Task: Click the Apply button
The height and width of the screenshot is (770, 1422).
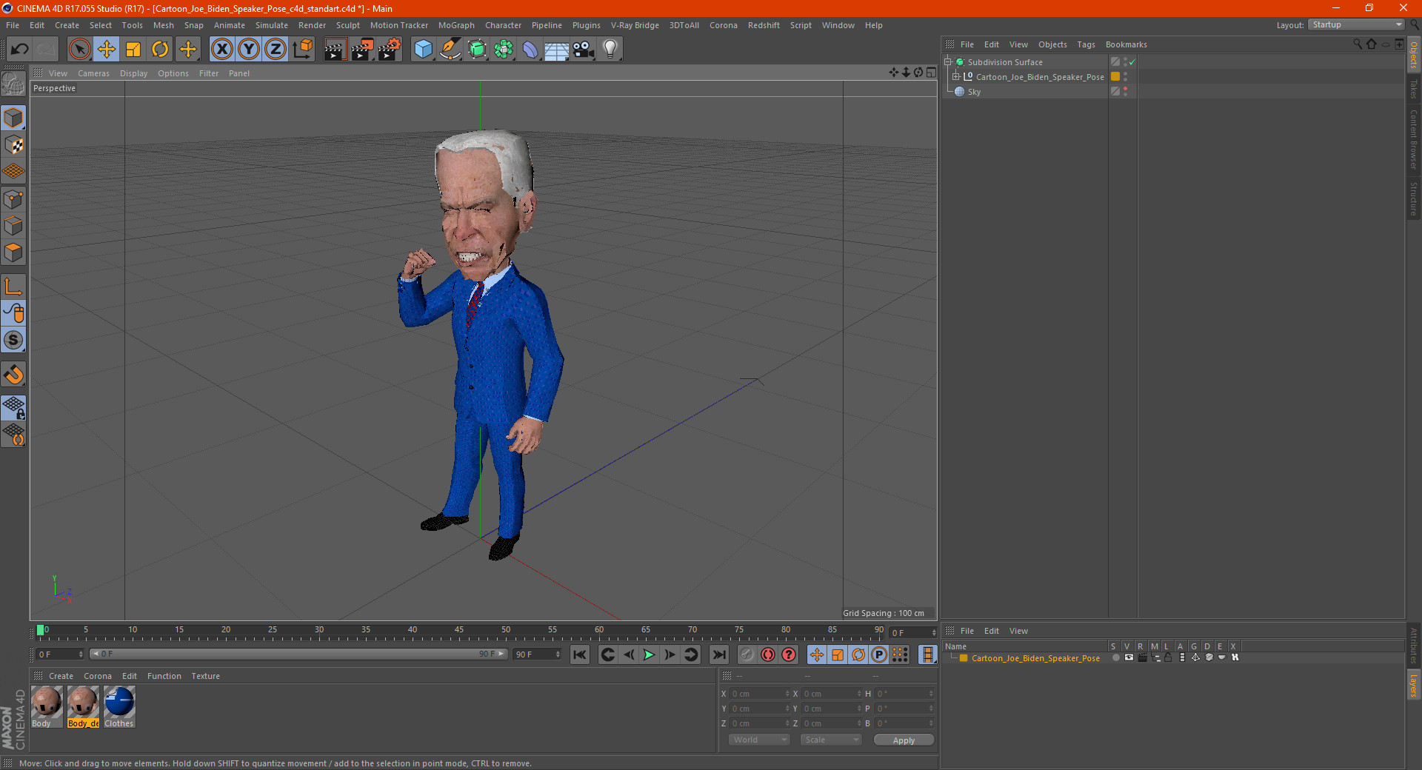Action: click(904, 740)
